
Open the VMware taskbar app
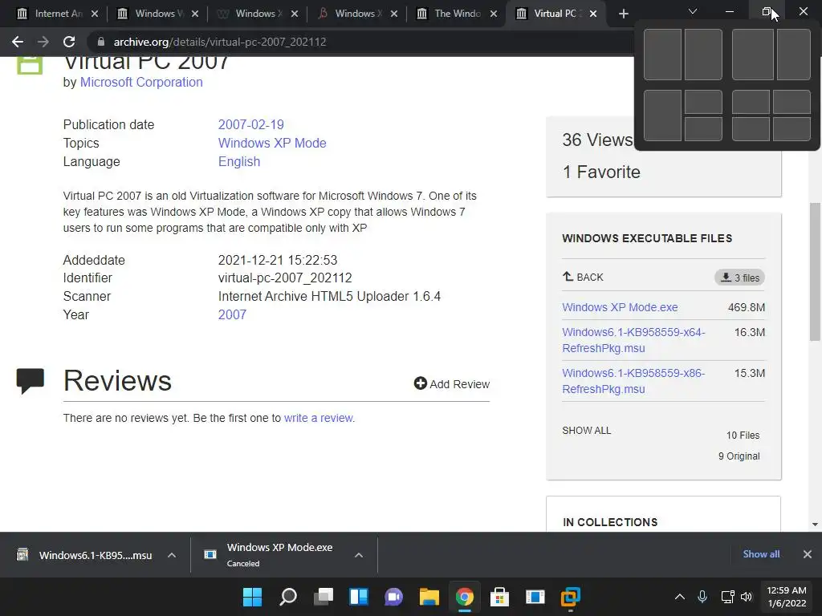coord(571,597)
